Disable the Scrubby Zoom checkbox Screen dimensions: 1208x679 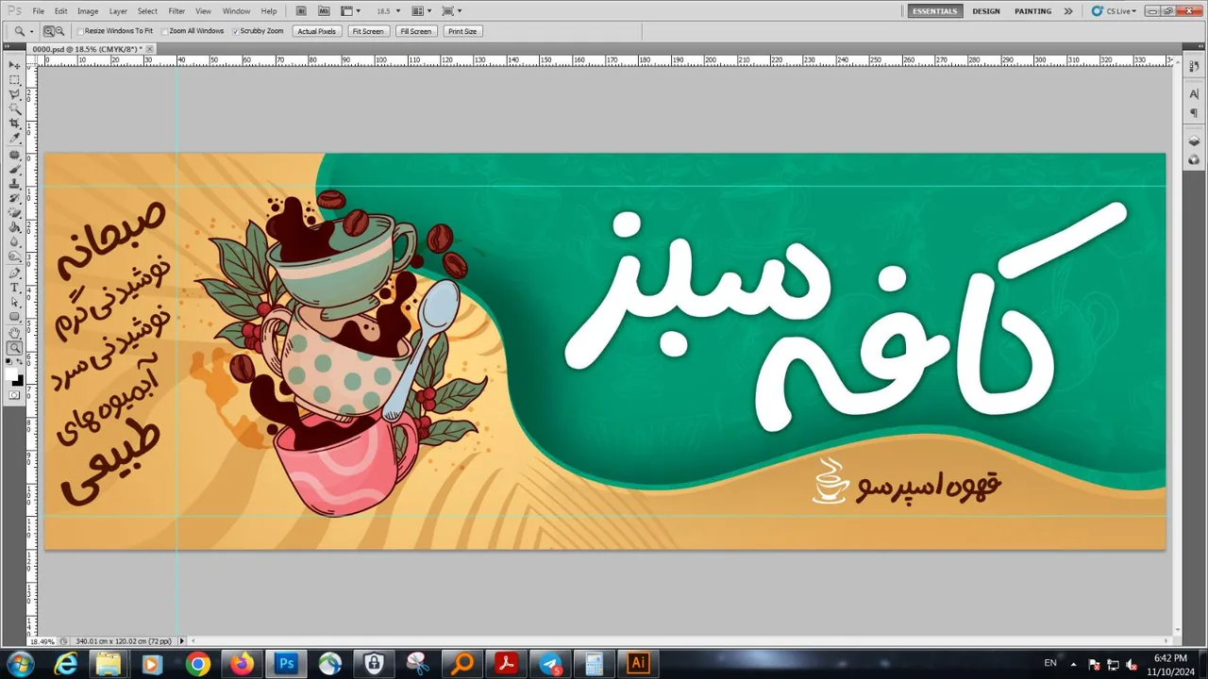click(236, 31)
